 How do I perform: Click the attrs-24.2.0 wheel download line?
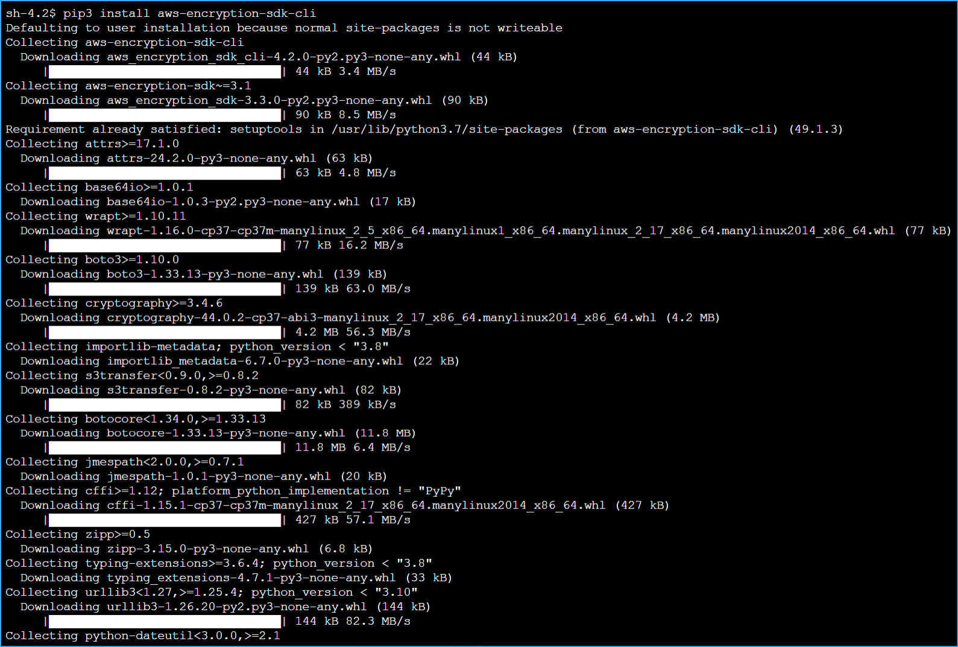[197, 158]
